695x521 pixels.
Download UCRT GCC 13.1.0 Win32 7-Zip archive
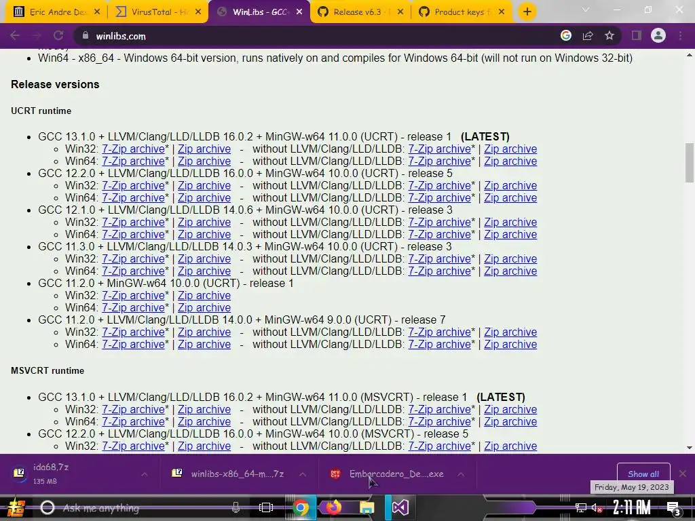[133, 149]
